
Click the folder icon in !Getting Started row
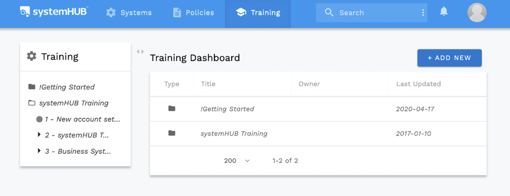tap(172, 109)
